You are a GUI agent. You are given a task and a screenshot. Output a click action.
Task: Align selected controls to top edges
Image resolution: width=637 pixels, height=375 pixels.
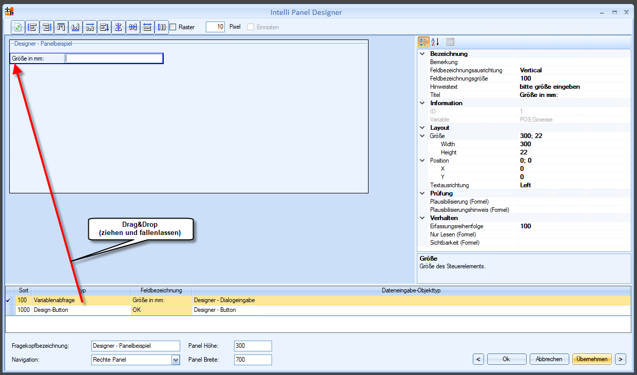pyautogui.click(x=61, y=27)
